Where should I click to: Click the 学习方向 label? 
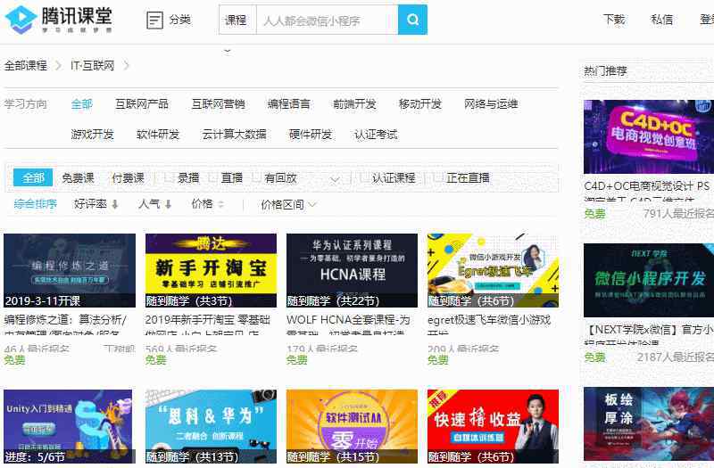click(x=26, y=104)
